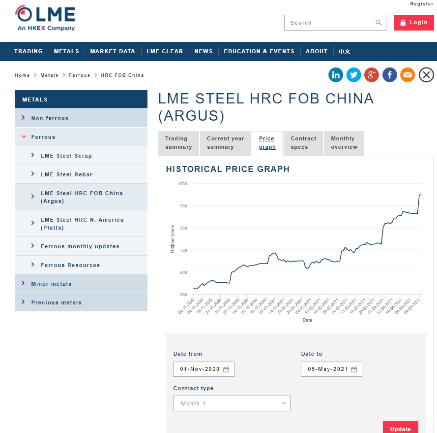Screen dimensions: 437x433
Task: Share page on LinkedIn
Action: click(x=336, y=75)
